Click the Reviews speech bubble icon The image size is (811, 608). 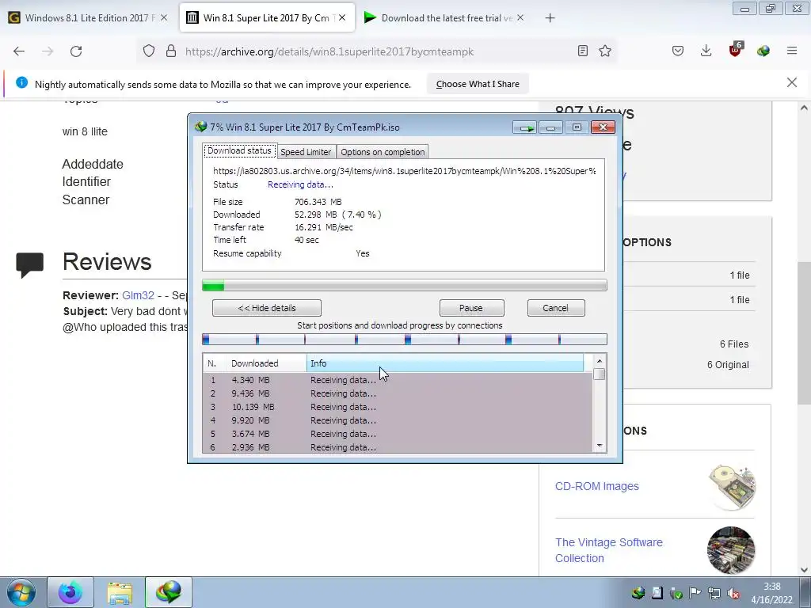click(29, 264)
